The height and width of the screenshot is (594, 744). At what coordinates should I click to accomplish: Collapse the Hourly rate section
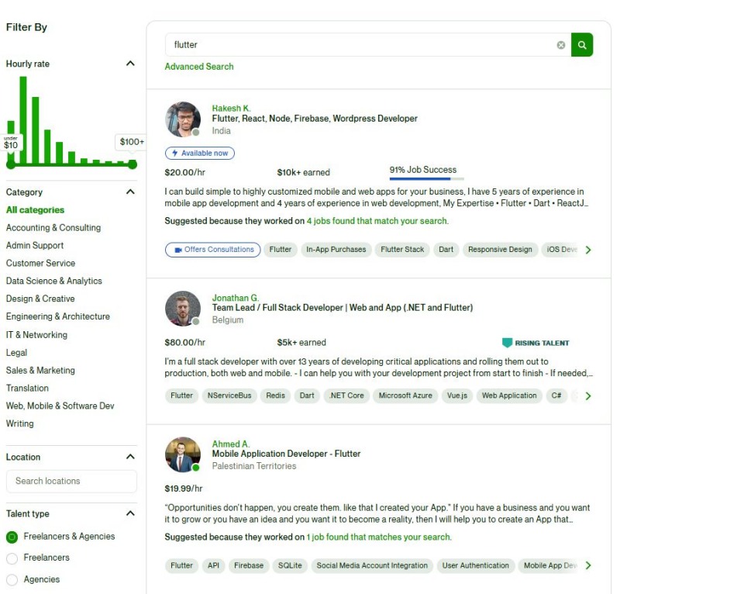[130, 64]
